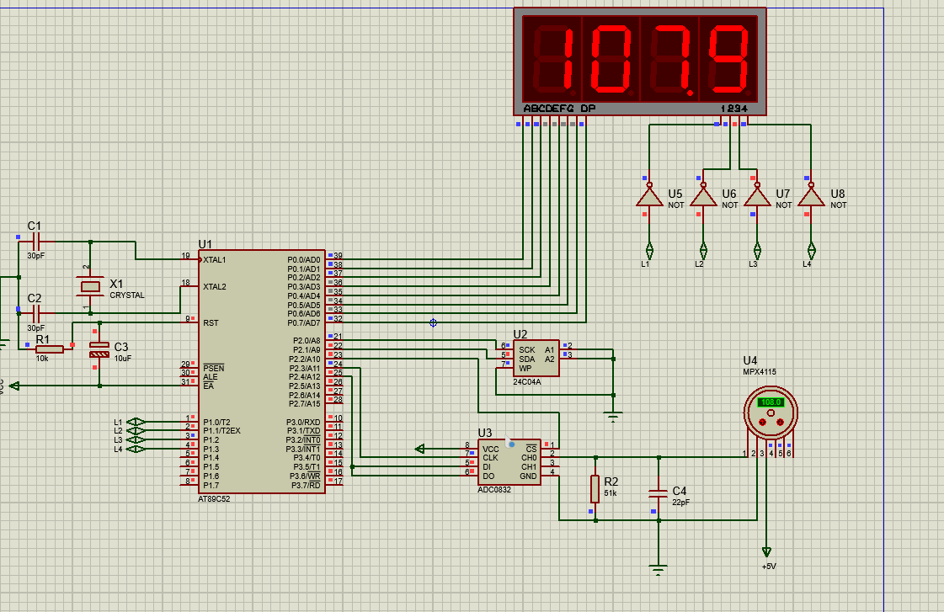Click the "SDA" pin label on U2
The width and height of the screenshot is (944, 612).
(527, 359)
